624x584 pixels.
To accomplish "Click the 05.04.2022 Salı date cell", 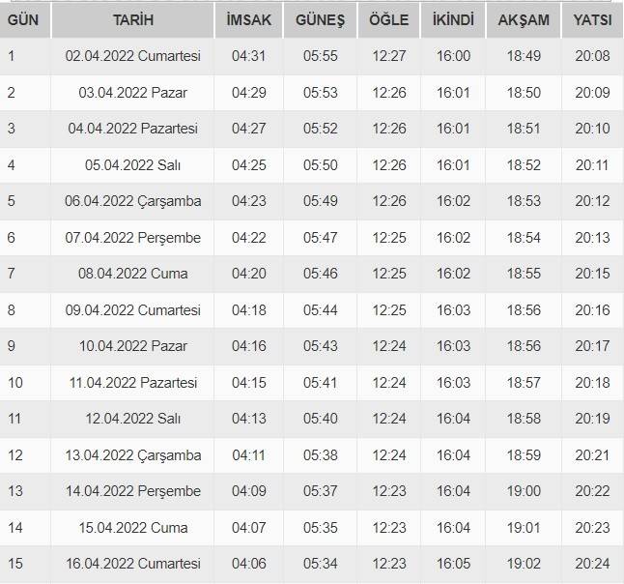I will (x=133, y=165).
